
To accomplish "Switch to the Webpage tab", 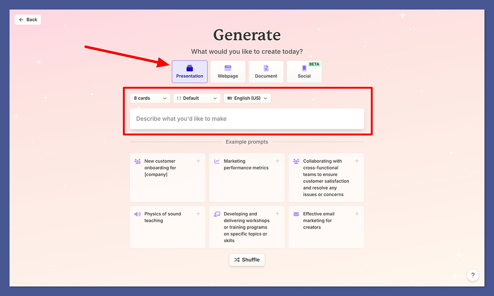I will (228, 72).
